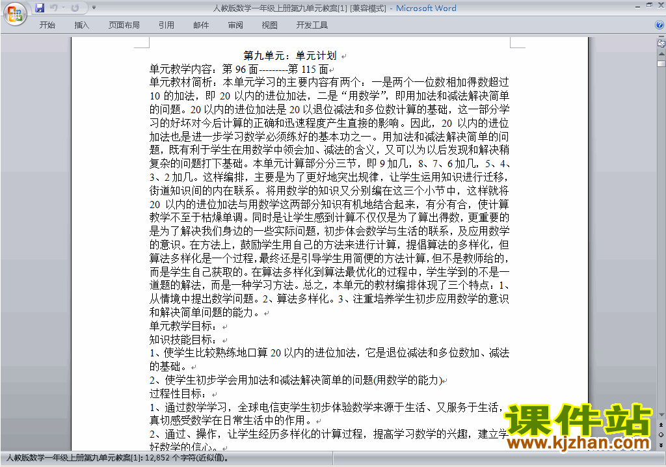Click the vertical scrollbar up arrow
This screenshot has width=666, height=467.
[x=661, y=54]
